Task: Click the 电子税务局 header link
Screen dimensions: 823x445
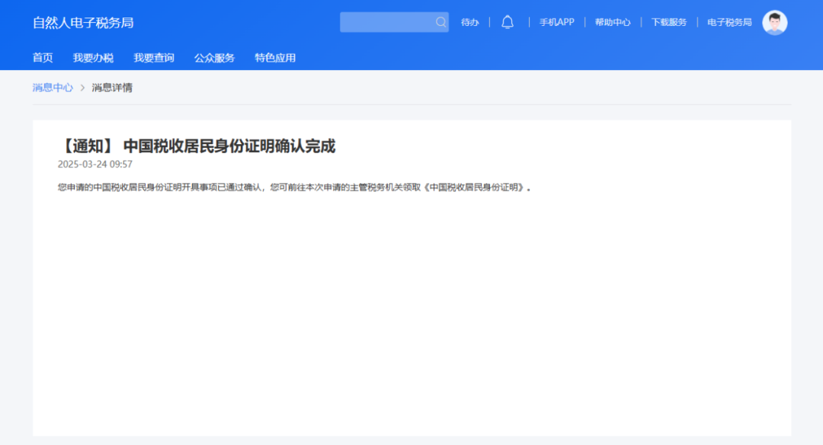Action: (729, 22)
